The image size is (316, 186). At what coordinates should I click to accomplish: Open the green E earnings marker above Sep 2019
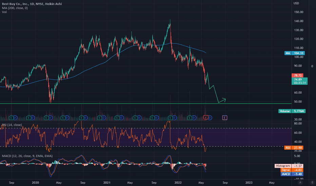click(x=11, y=118)
